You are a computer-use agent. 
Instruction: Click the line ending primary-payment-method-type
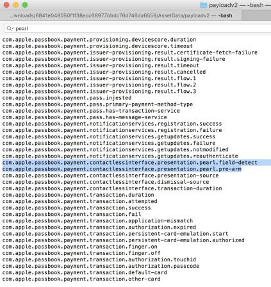click(97, 104)
